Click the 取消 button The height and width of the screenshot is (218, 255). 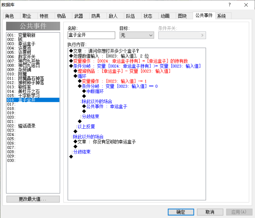tap(210, 212)
